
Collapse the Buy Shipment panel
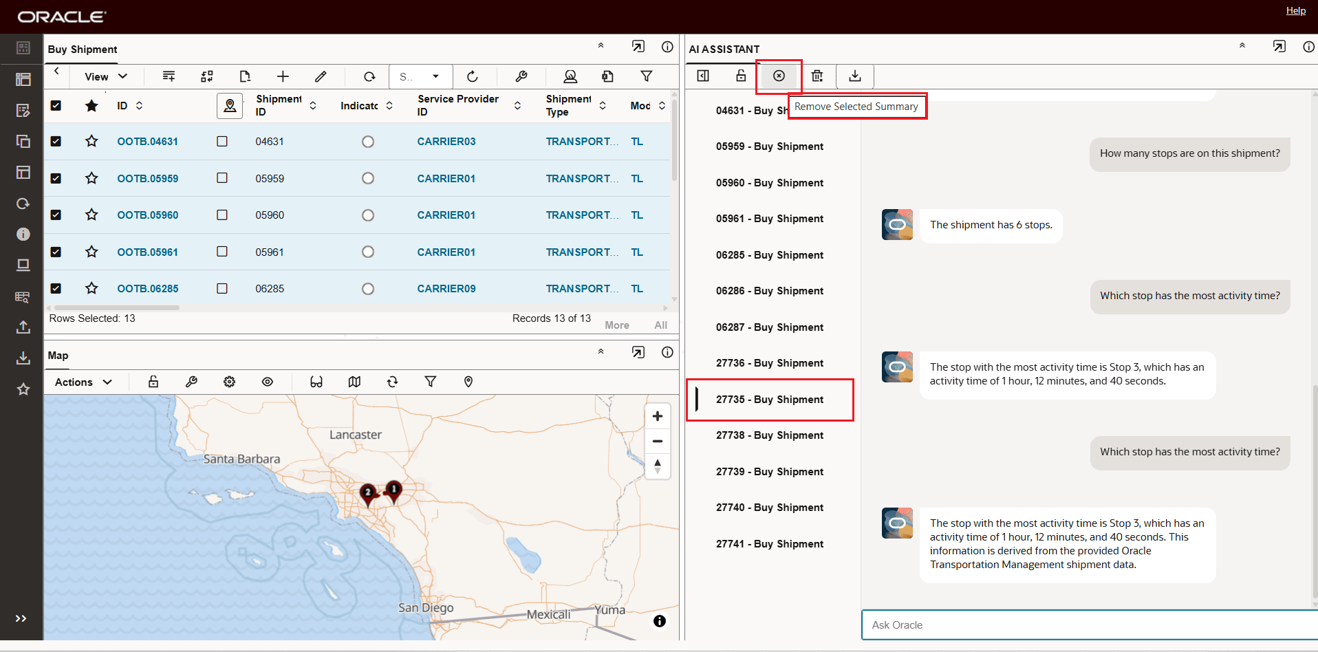point(601,45)
